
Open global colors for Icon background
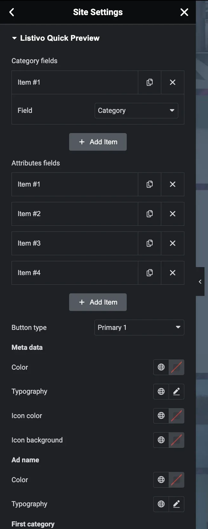[161, 440]
